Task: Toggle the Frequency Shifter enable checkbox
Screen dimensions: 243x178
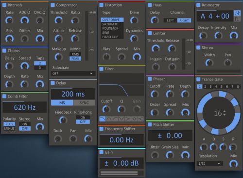Action: pos(101,129)
